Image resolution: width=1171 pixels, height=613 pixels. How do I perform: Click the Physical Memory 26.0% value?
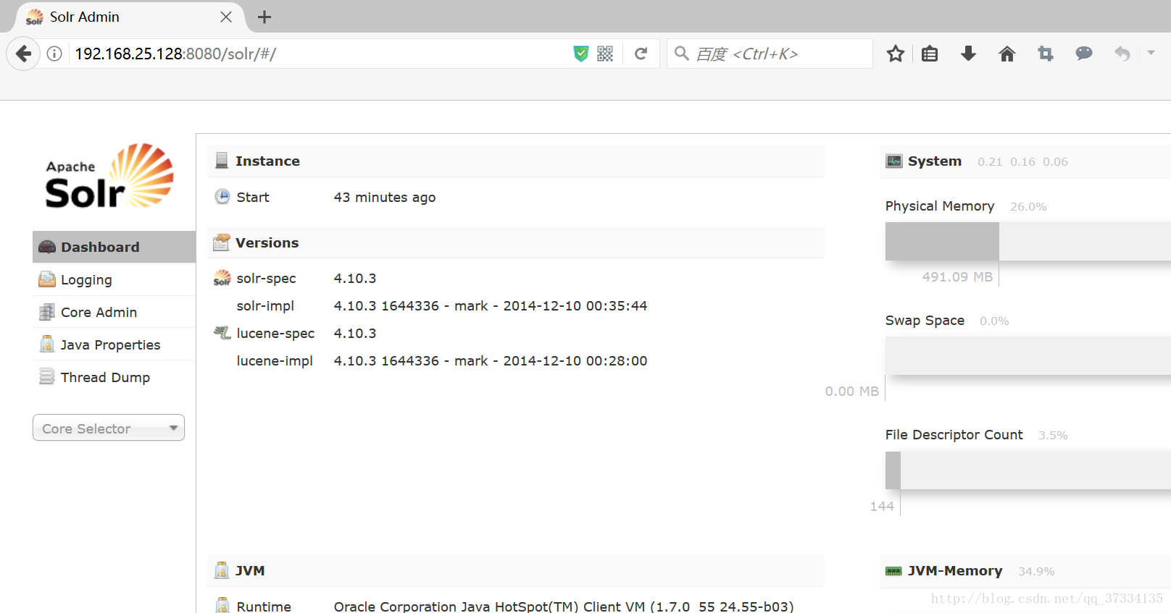pyautogui.click(x=1028, y=206)
